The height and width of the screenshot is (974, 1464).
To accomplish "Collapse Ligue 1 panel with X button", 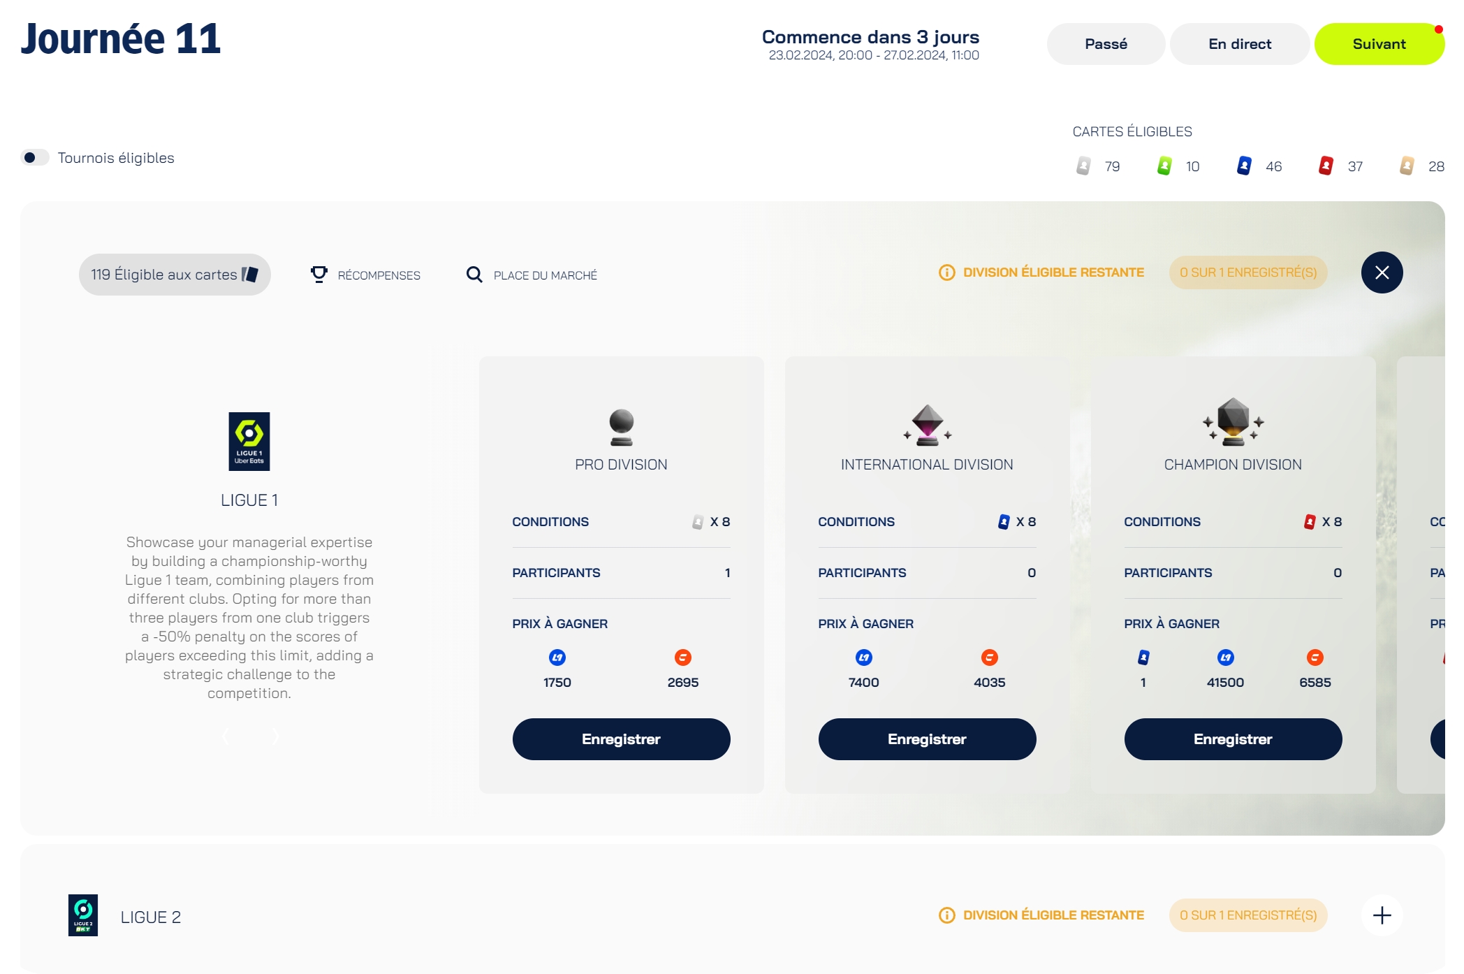I will click(1382, 272).
